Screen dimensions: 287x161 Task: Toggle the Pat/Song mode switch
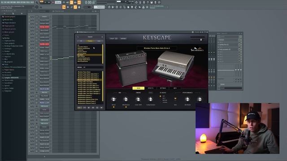pyautogui.click(x=42, y=2)
